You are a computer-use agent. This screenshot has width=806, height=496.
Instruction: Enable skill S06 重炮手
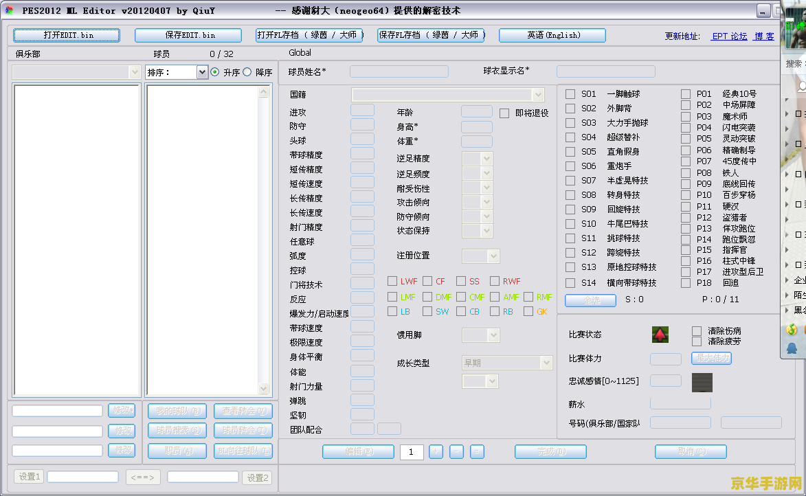tap(570, 166)
